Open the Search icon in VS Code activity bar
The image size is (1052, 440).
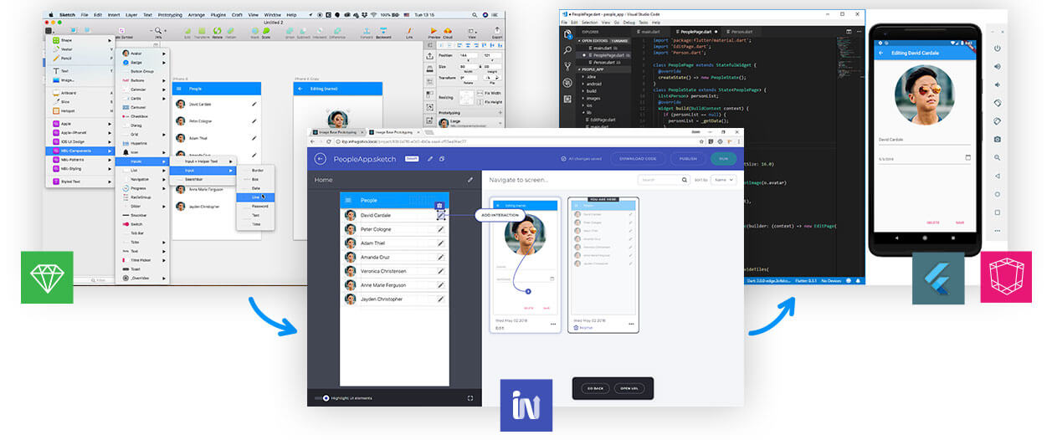click(567, 50)
